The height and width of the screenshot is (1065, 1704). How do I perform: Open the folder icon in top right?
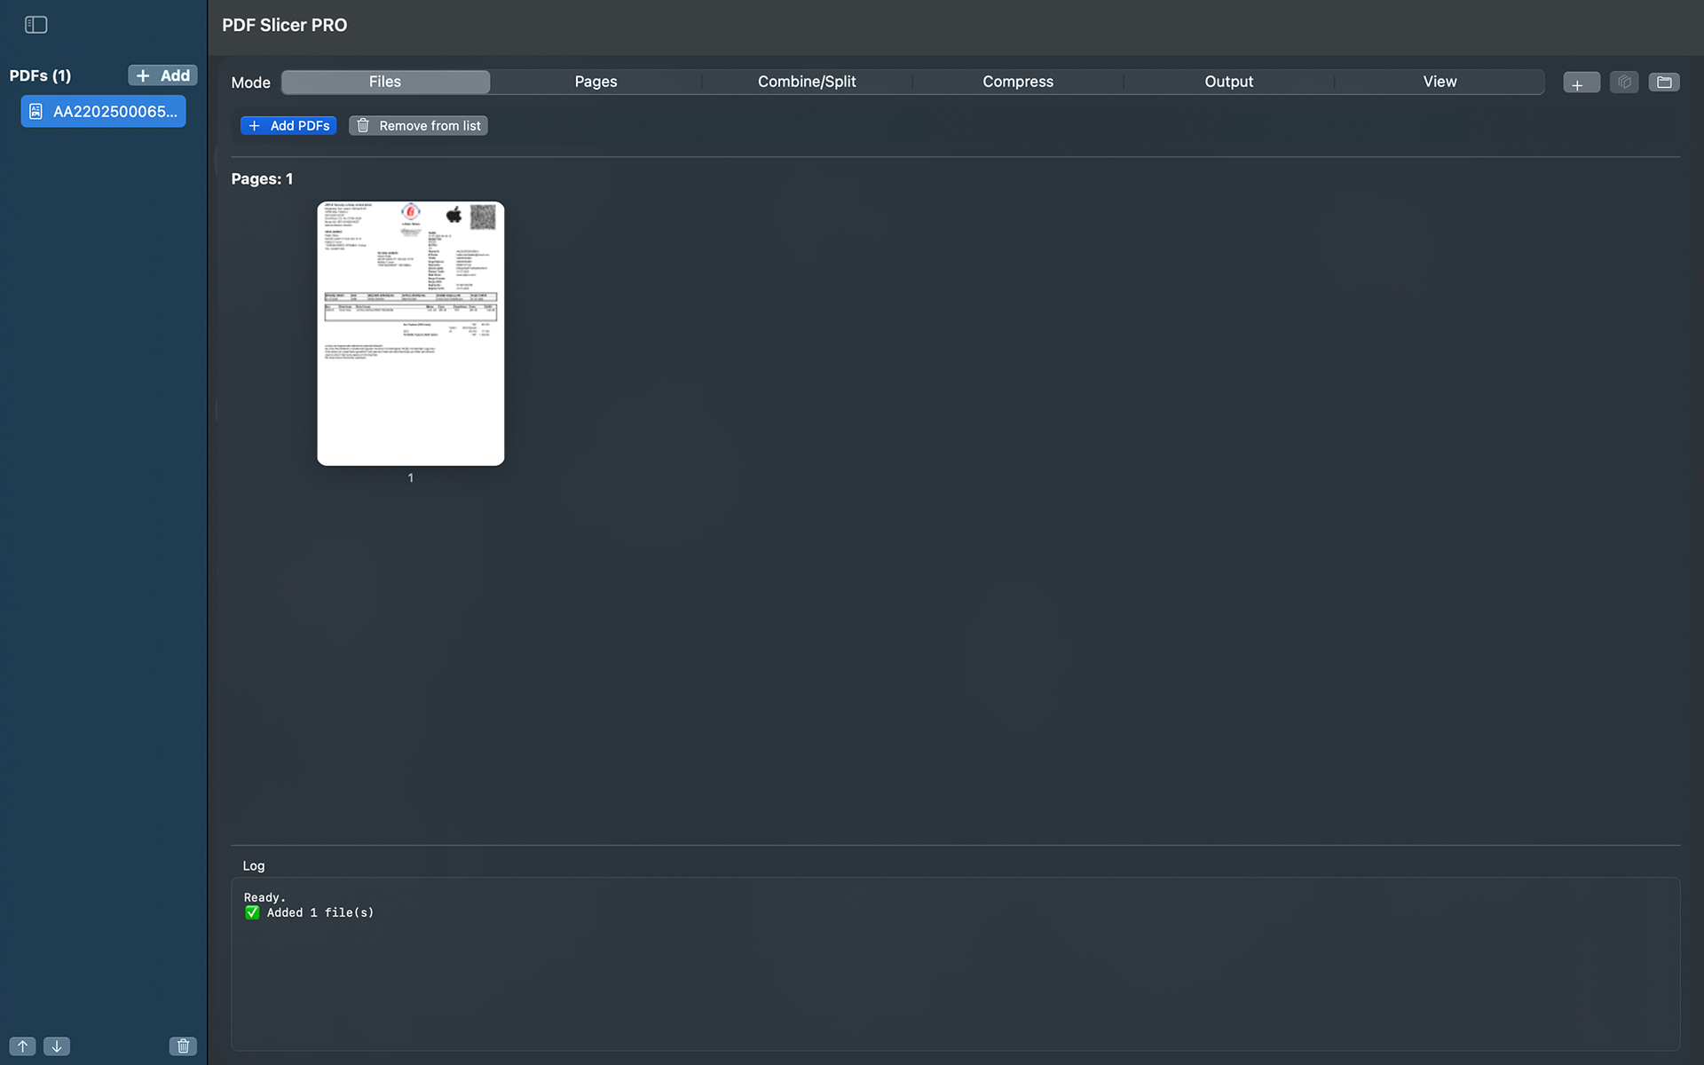pos(1664,83)
